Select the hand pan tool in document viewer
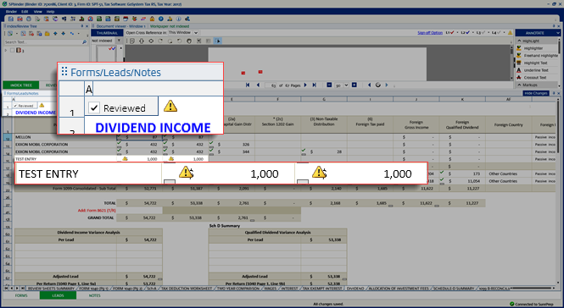The width and height of the screenshot is (564, 308). pyautogui.click(x=189, y=41)
